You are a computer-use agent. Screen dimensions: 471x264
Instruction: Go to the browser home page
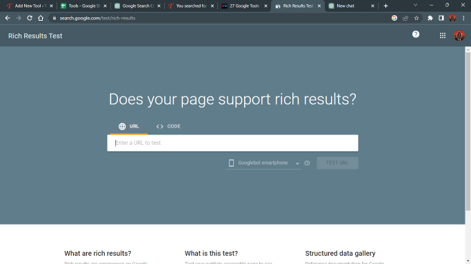point(41,18)
